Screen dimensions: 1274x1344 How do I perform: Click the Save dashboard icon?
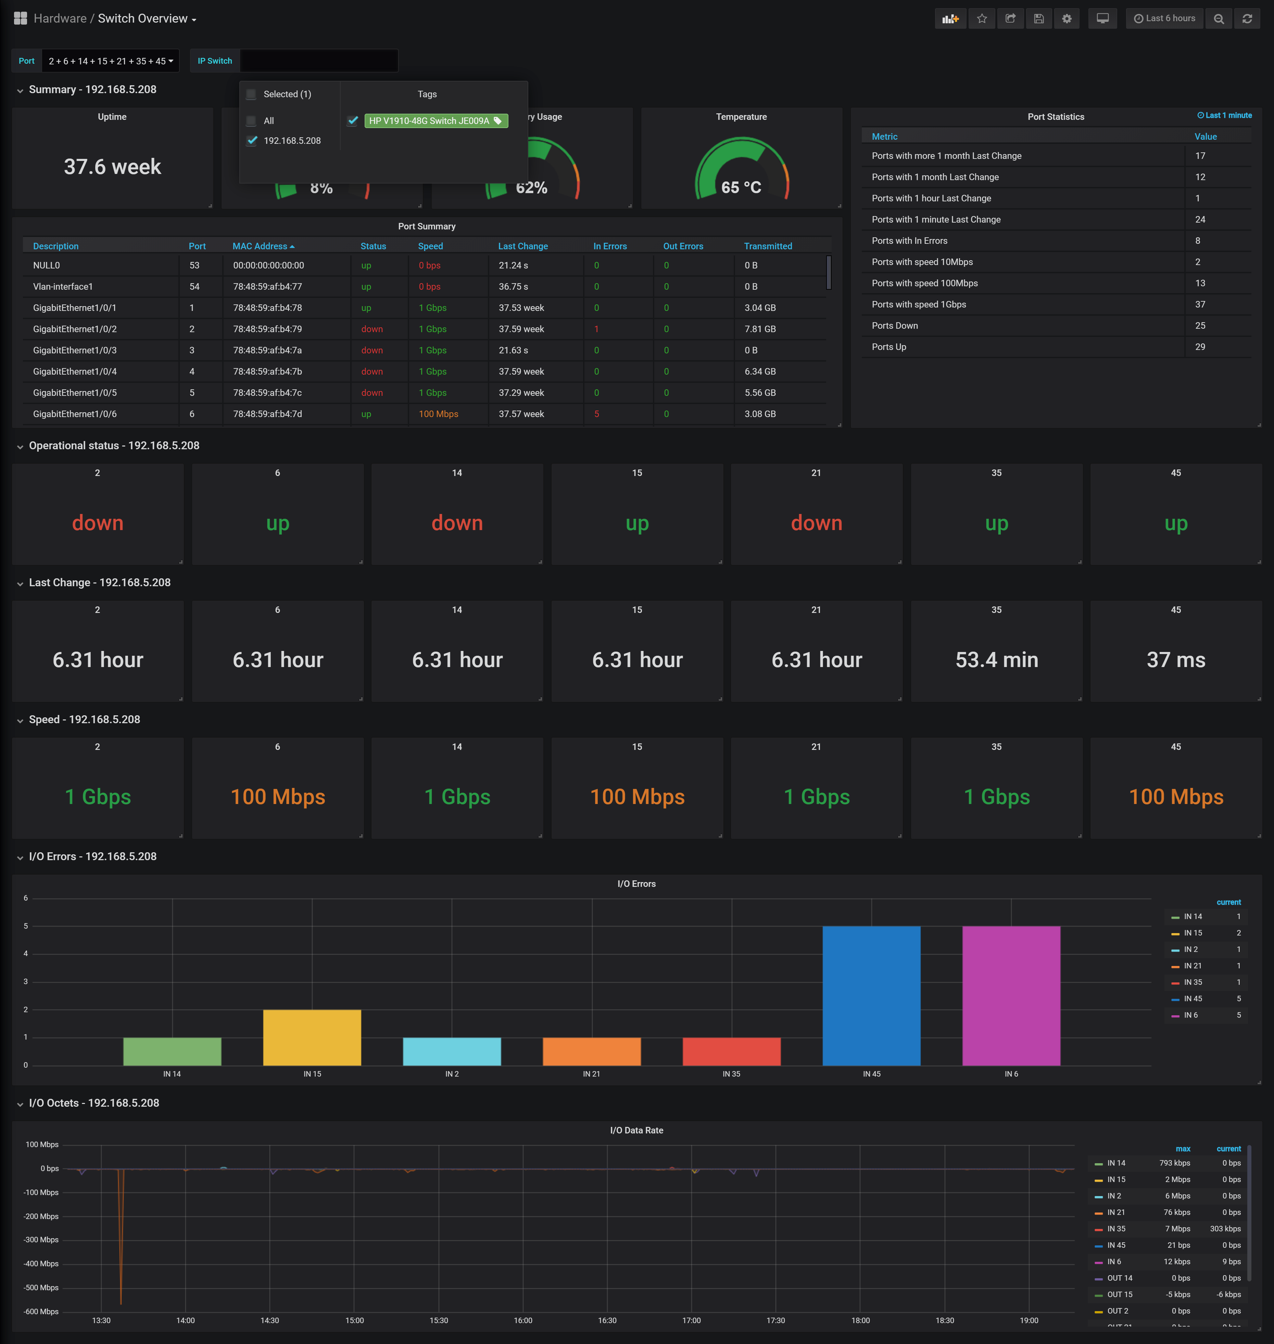(x=1039, y=18)
